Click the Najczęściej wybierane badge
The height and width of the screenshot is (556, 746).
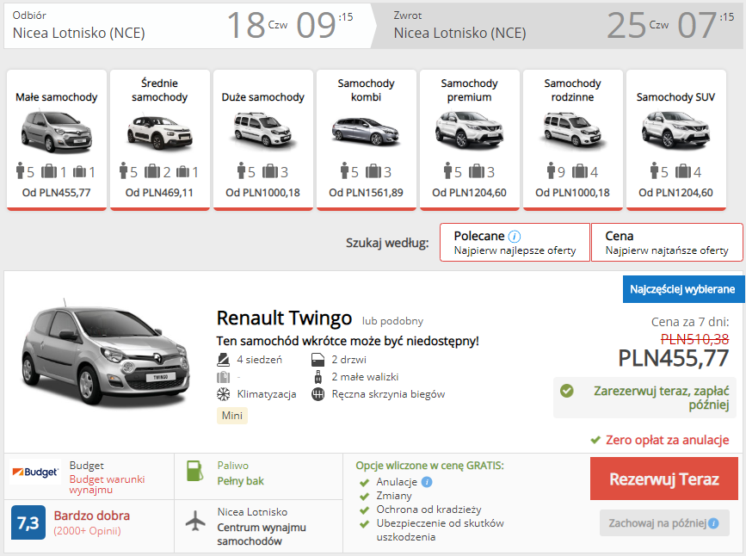click(683, 289)
